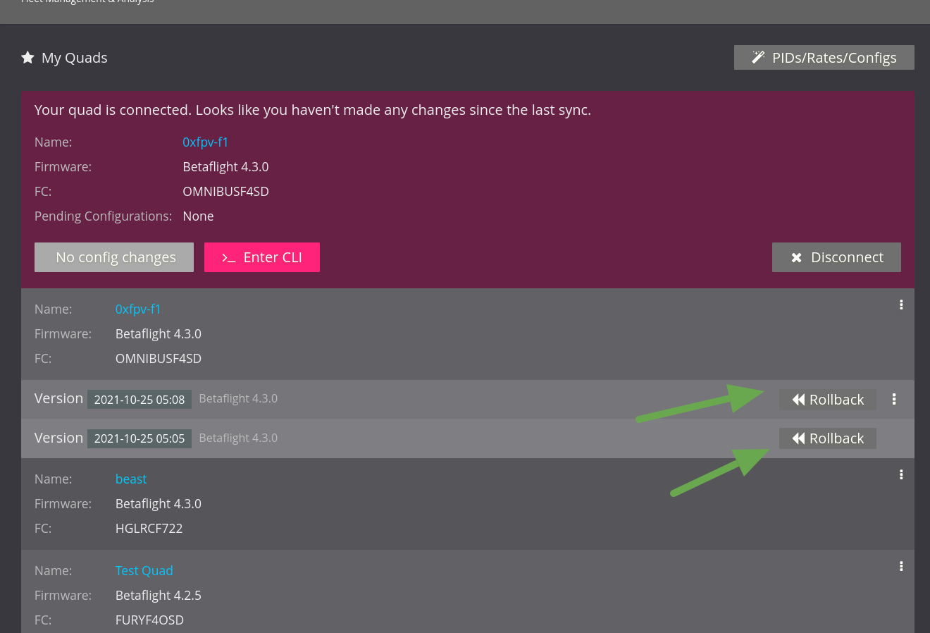The height and width of the screenshot is (633, 930).
Task: Open 0xfpv-f1 in the quad list
Action: pos(138,309)
